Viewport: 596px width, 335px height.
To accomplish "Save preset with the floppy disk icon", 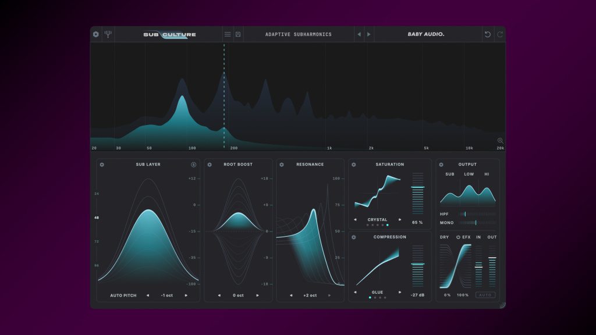I will coord(238,34).
